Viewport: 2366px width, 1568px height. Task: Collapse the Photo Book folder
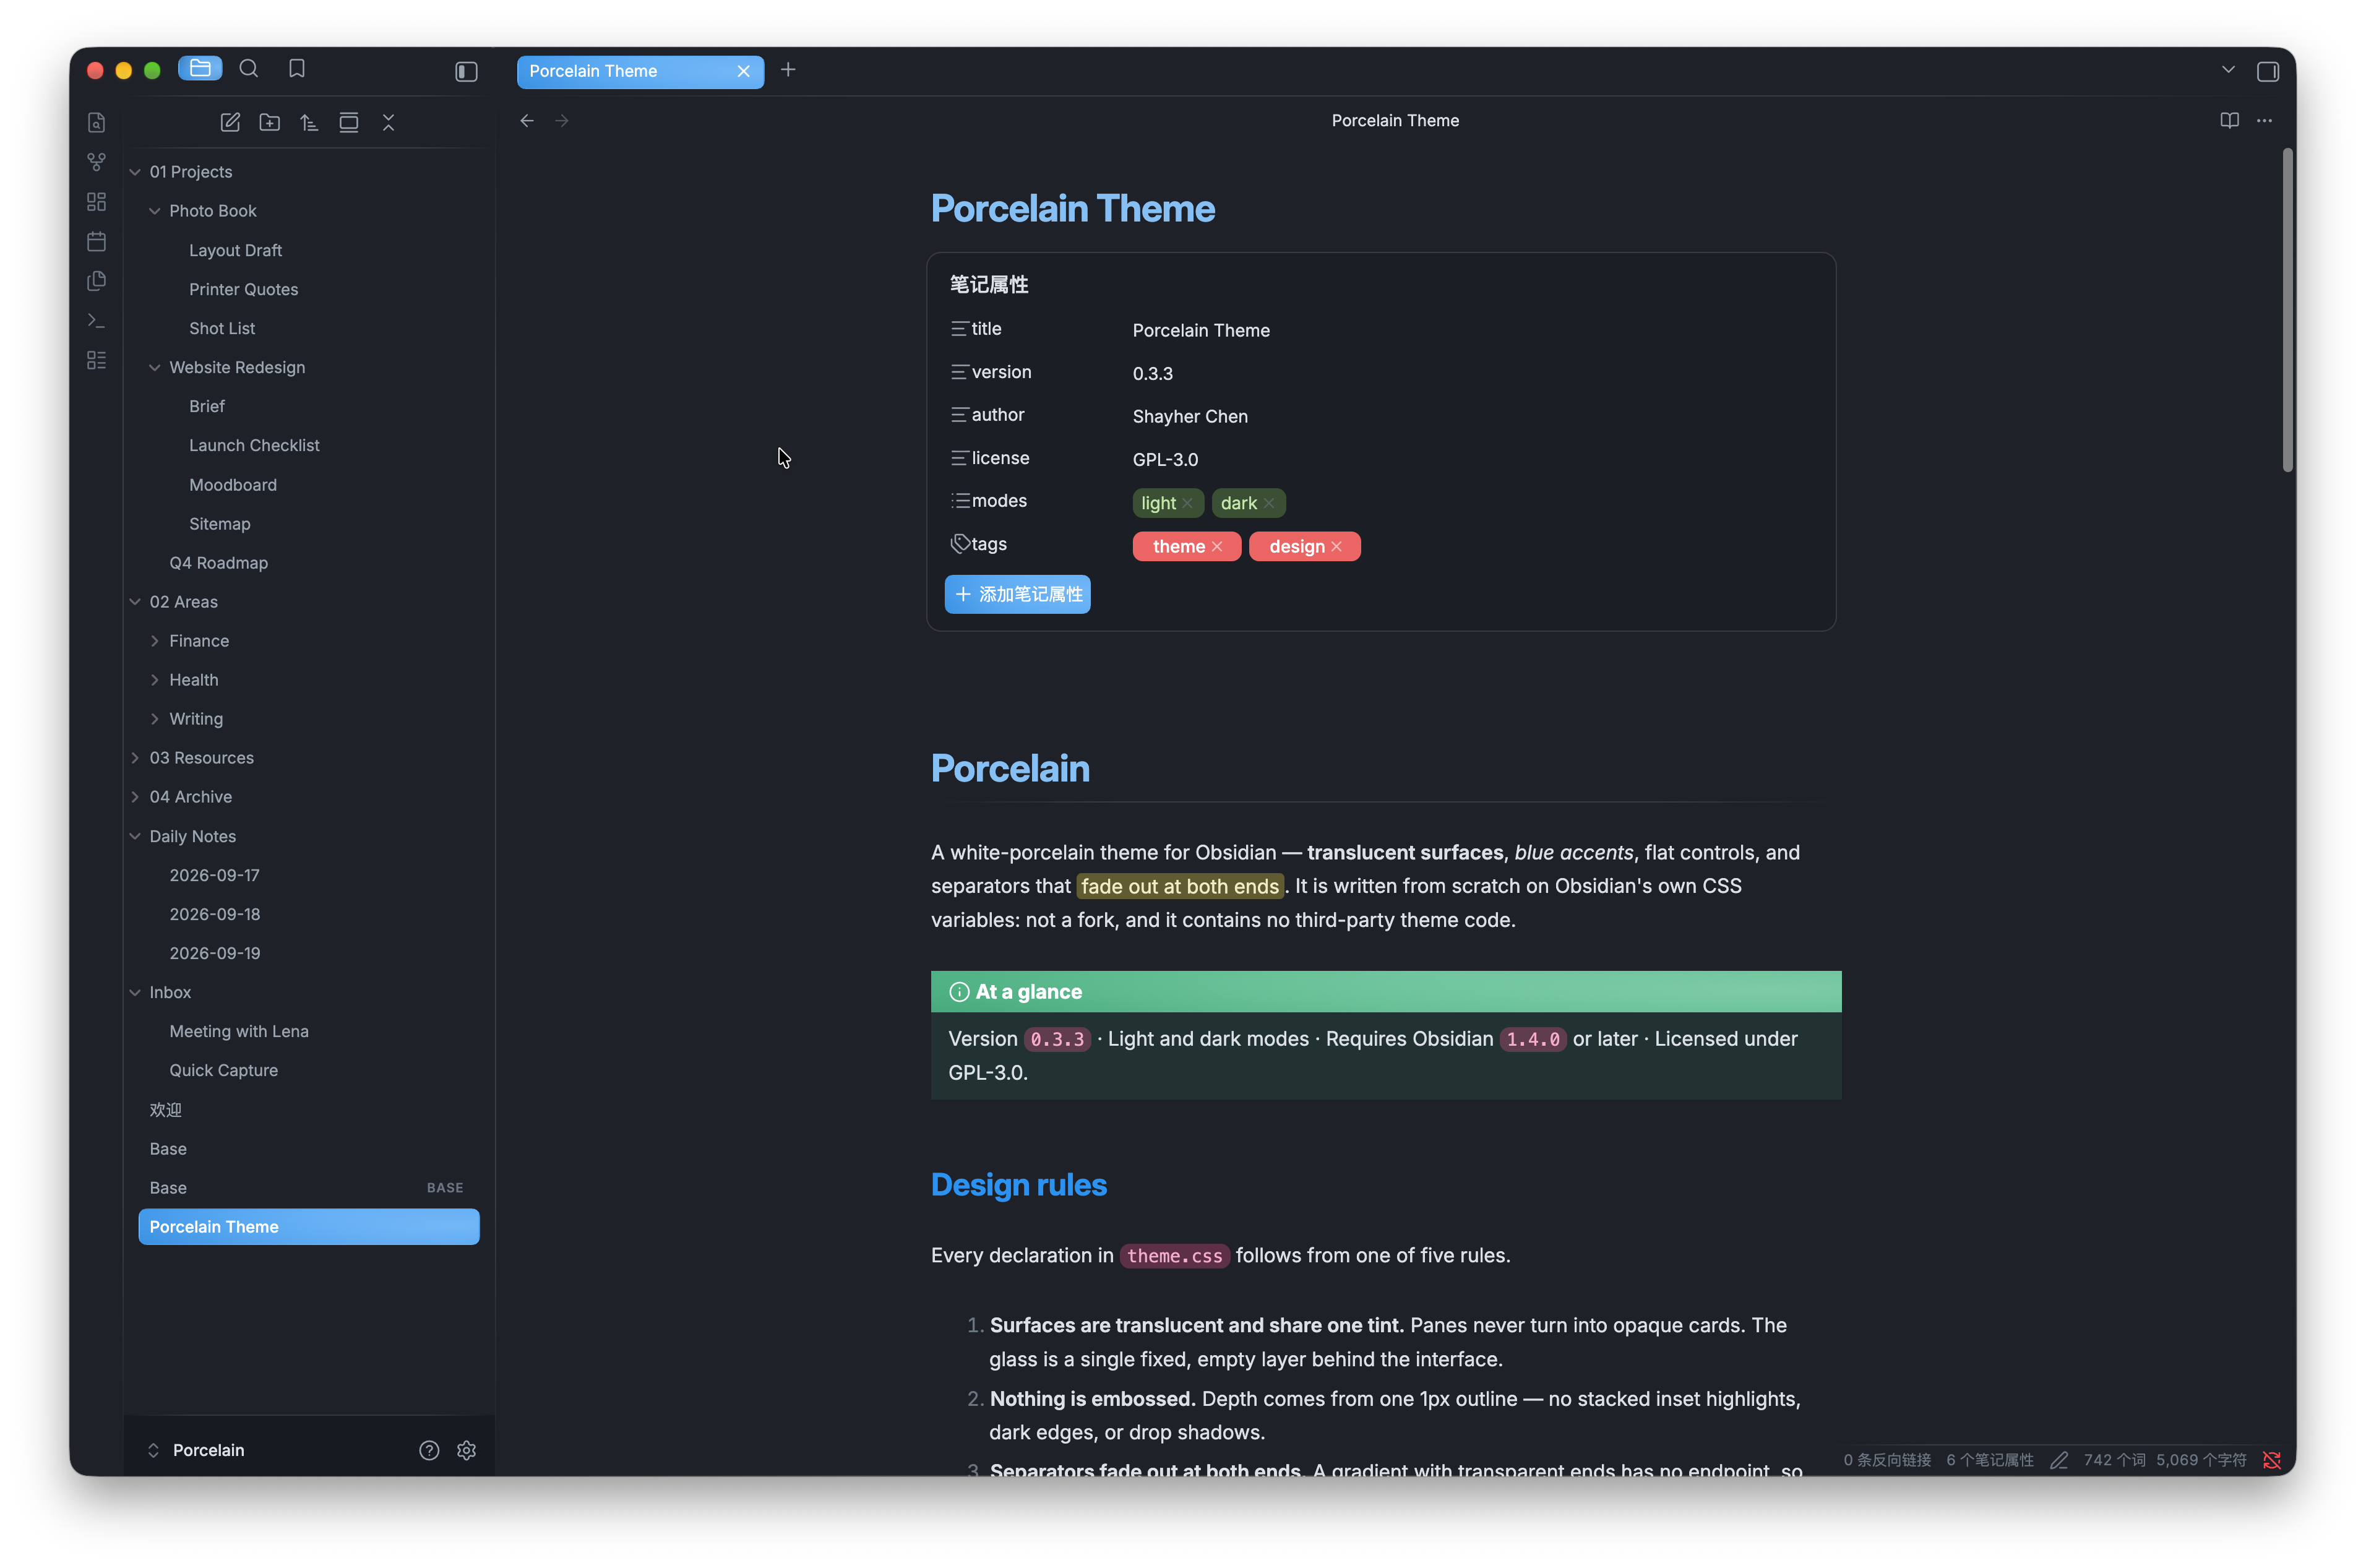pos(155,211)
